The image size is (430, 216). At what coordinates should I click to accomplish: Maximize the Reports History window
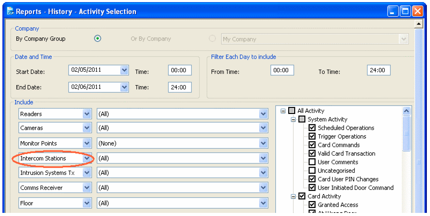pos(405,11)
